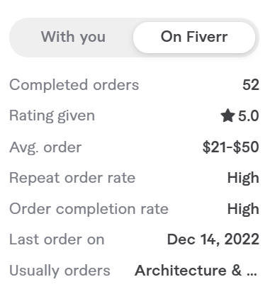Click the Repeat order rate label
The image size is (275, 294).
click(x=72, y=178)
